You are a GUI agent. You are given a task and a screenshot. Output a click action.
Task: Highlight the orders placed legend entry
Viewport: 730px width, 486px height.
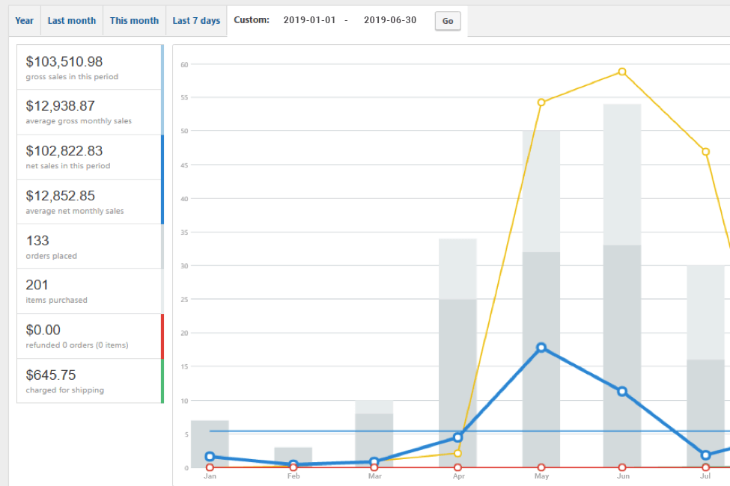pyautogui.click(x=88, y=247)
